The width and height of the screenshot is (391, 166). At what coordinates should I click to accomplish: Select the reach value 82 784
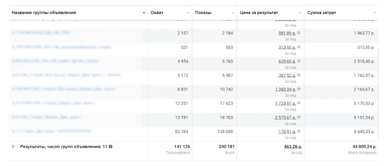[182, 131]
